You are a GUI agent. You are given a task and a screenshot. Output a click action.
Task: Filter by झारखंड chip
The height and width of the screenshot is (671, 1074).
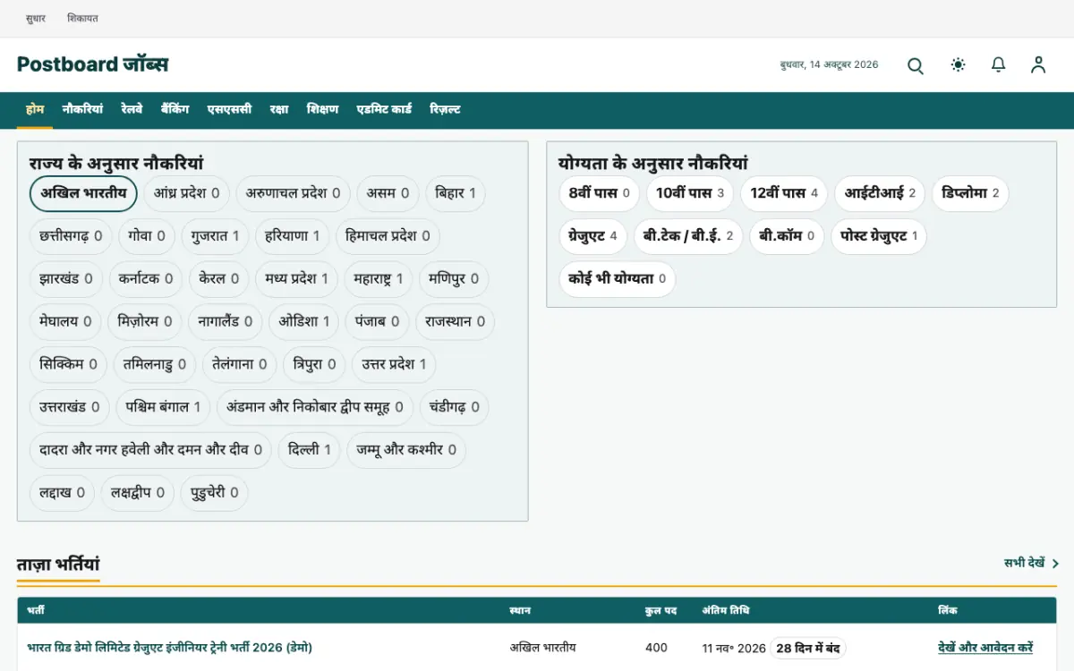66,279
